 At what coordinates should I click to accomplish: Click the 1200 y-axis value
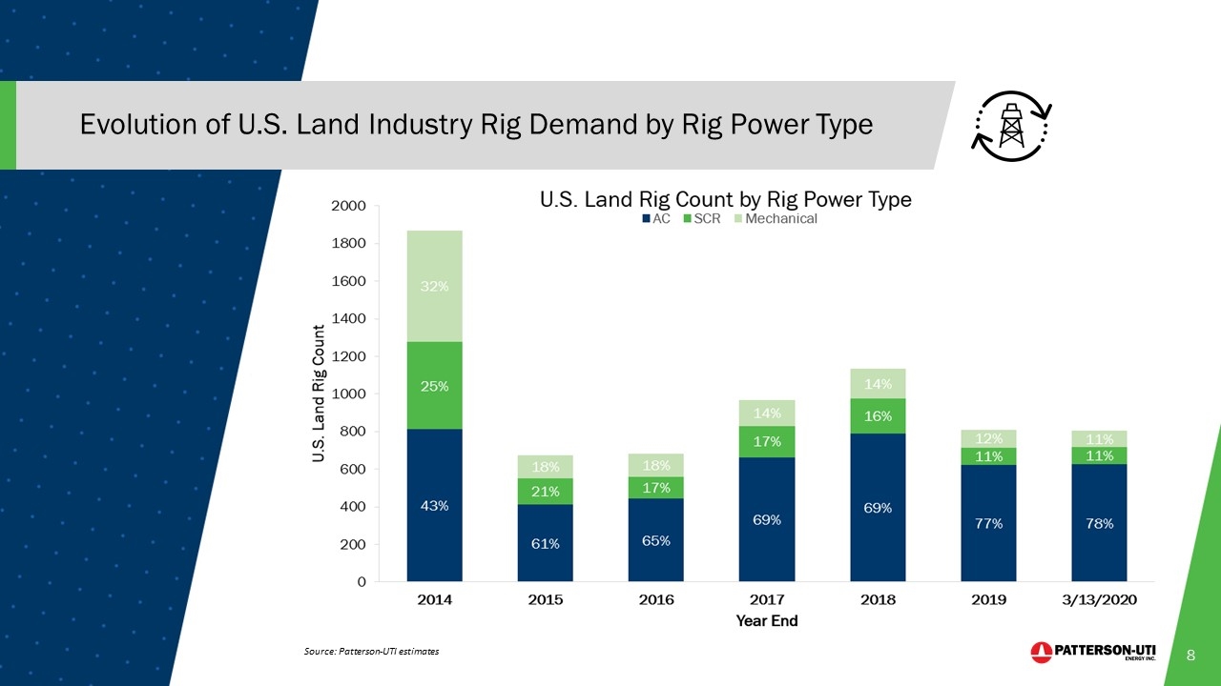[349, 356]
